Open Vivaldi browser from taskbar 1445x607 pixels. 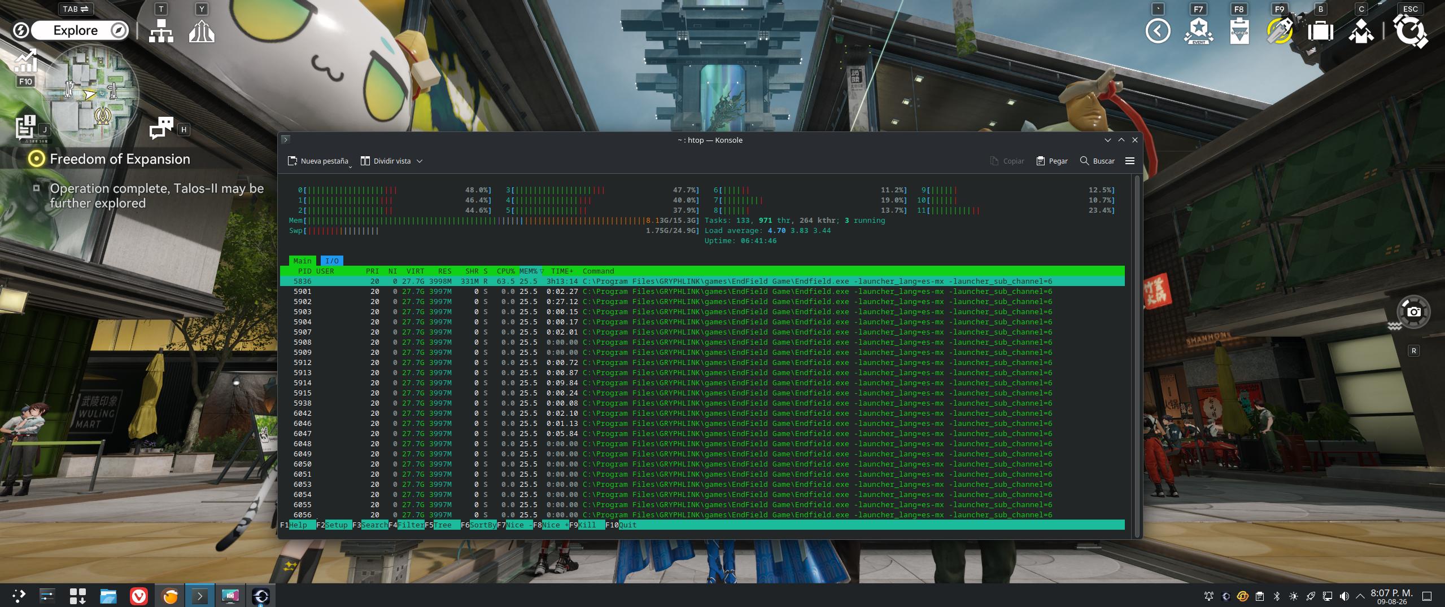139,596
